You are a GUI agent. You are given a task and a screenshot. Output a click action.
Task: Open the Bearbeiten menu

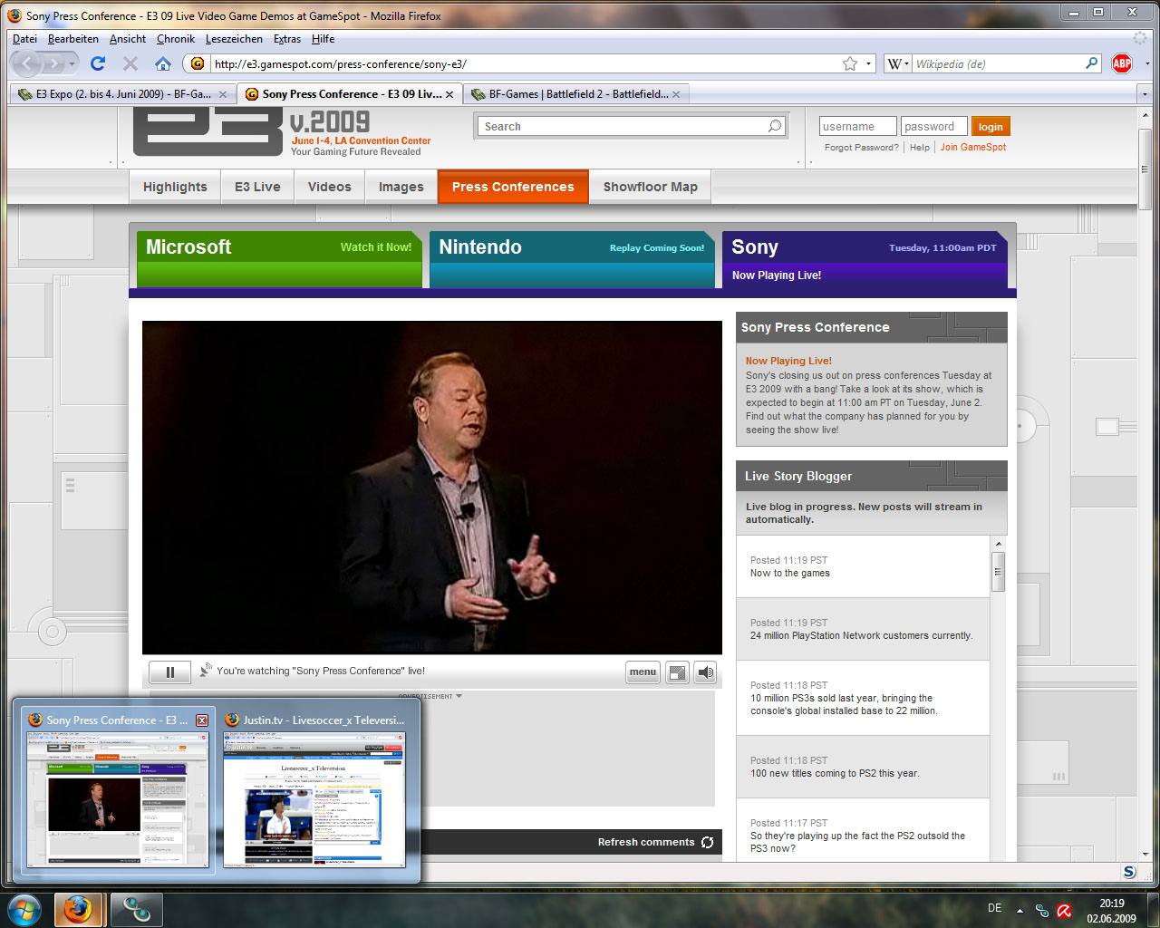(73, 39)
